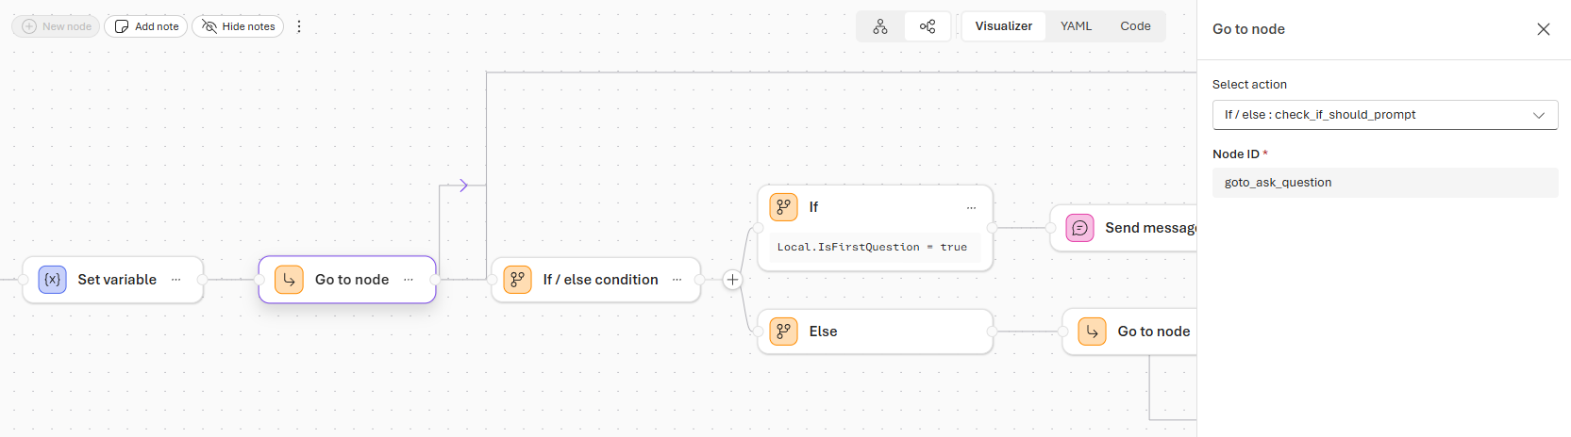Add a branch with the plus button
Screen dimensions: 1571x437
click(x=732, y=280)
